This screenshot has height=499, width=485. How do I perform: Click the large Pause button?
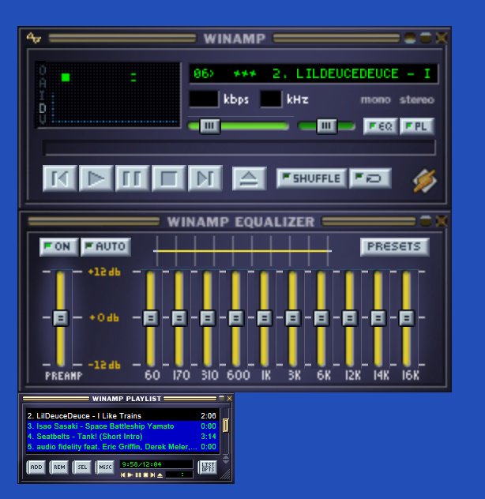(133, 178)
